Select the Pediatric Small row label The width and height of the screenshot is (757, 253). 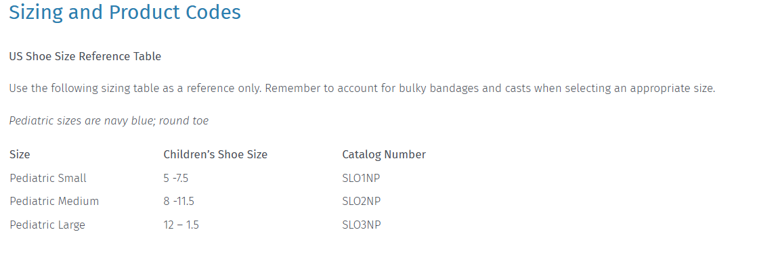click(x=48, y=179)
